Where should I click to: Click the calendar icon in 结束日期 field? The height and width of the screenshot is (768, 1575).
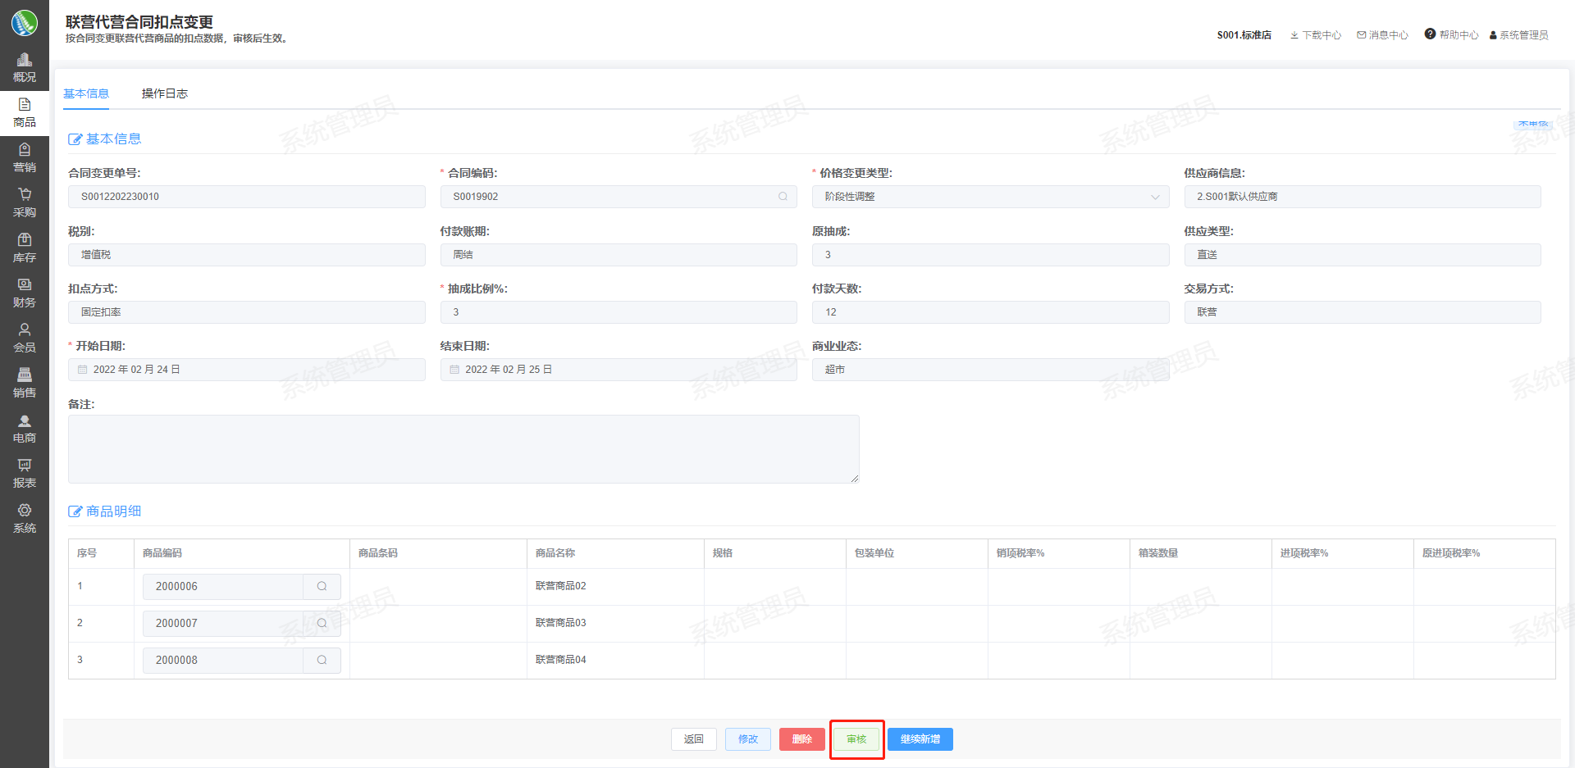[454, 370]
